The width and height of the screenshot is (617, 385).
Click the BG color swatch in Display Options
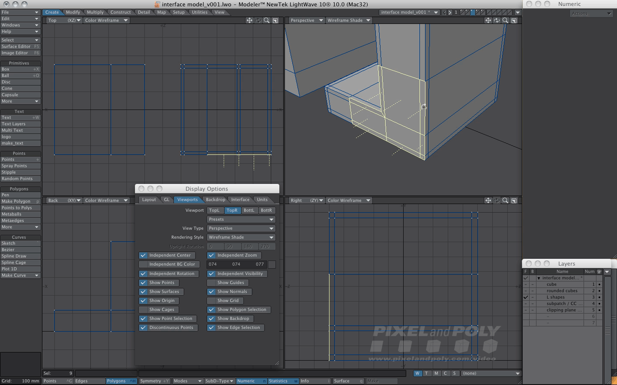pos(272,264)
